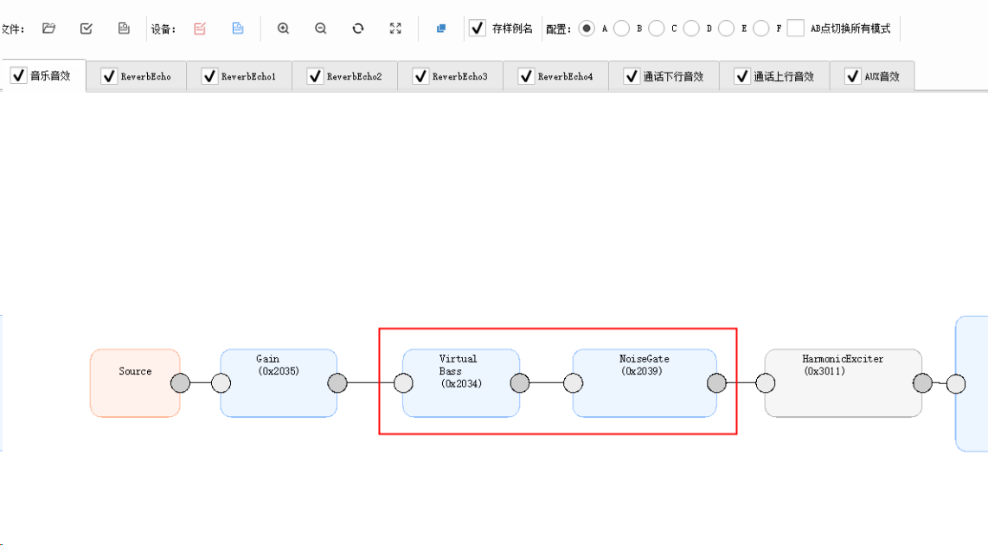Select the HarmonicExciter (0x3011) node
Viewport: 988px width, 545px height.
click(843, 383)
